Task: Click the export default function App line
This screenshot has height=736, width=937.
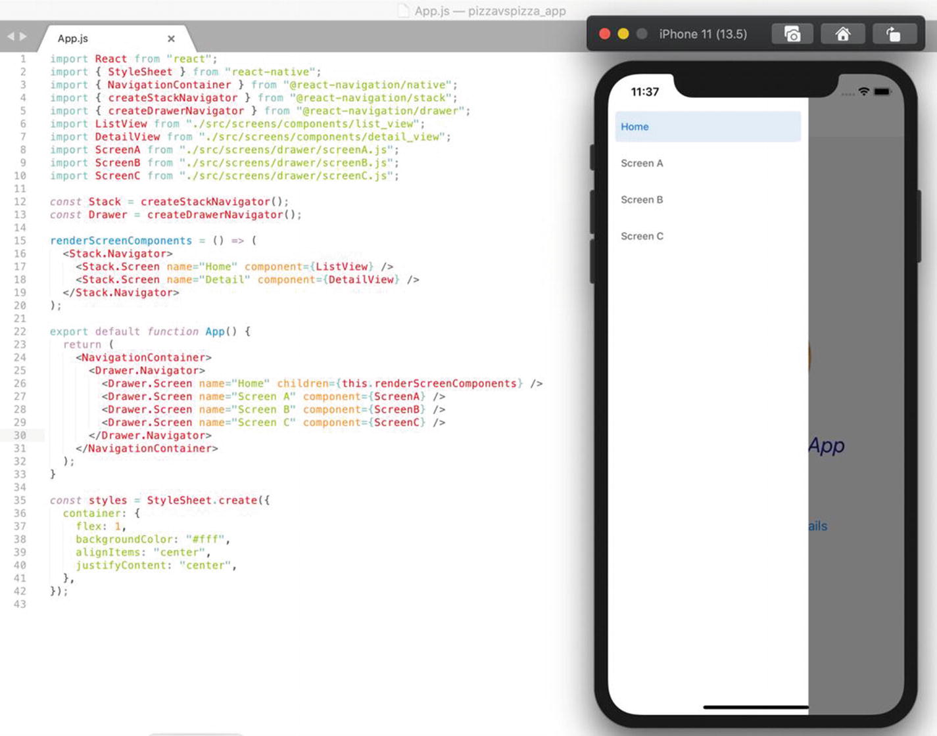Action: pos(150,331)
